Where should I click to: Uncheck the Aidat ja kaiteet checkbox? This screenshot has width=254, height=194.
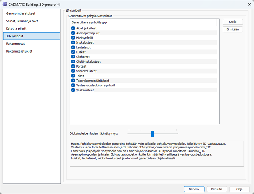click(x=73, y=28)
